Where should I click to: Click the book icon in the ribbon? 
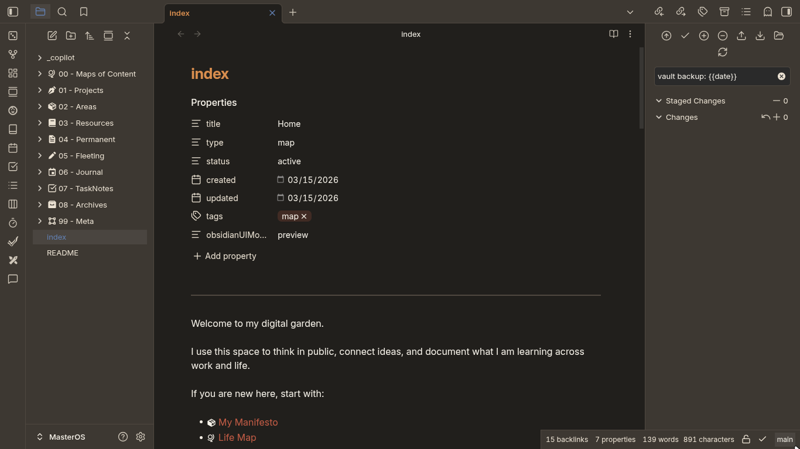click(x=13, y=129)
